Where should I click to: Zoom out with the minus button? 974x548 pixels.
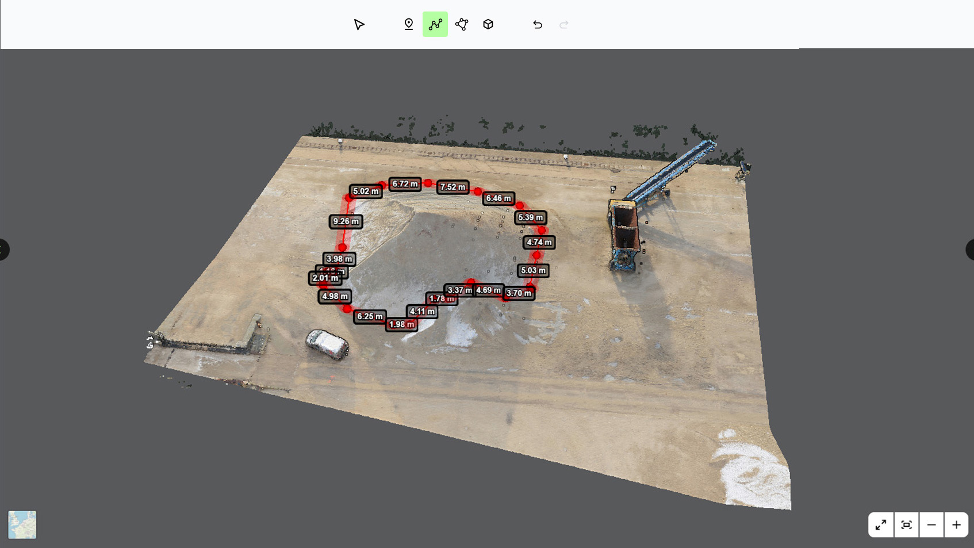coord(931,525)
